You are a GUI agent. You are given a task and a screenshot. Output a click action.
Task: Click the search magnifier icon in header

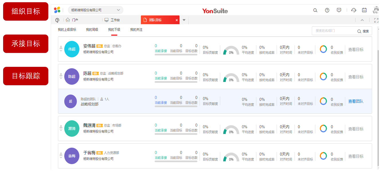pos(315,10)
